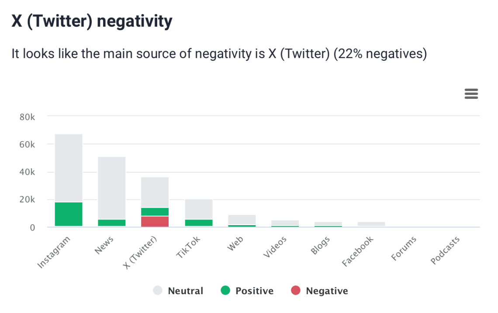498x313 pixels.
Task: Open the chart export options dropdown
Action: (x=471, y=94)
